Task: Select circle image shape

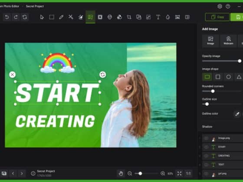Action: [x=228, y=77]
